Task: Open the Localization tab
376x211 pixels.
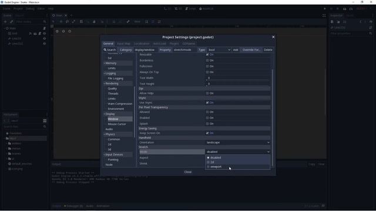Action: 142,43
